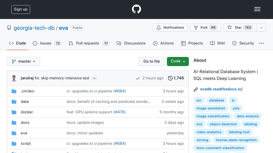Open the data-analysis topic tag
This screenshot has height=153, width=273.
click(248, 116)
